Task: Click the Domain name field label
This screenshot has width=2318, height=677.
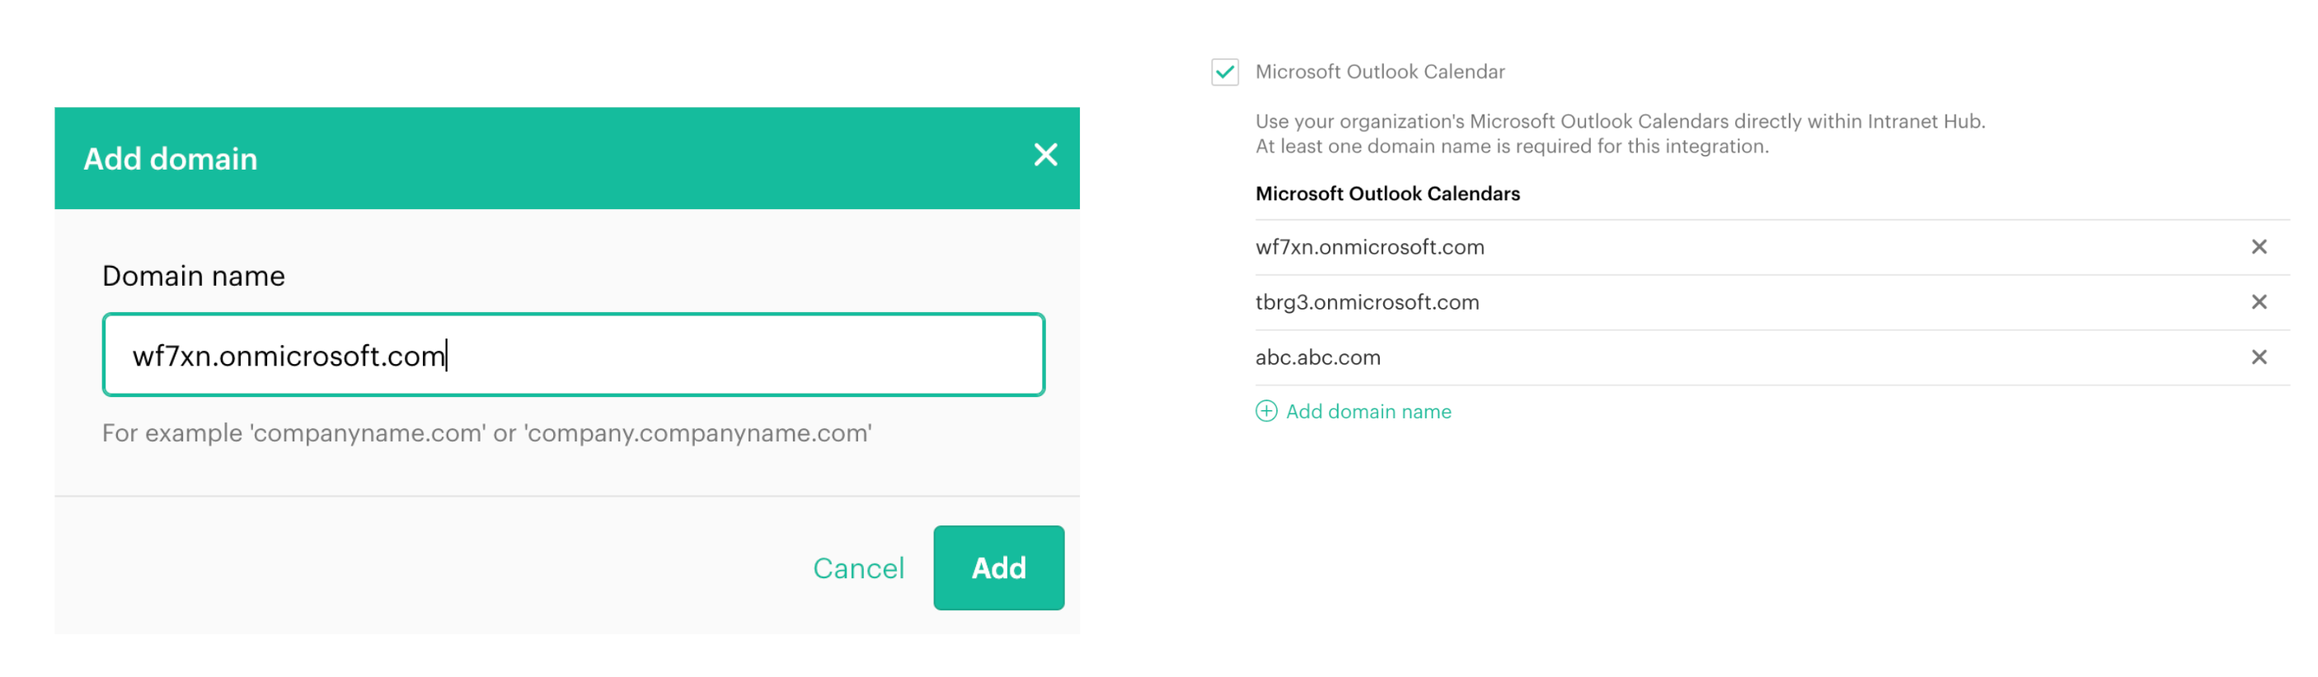Action: 193,275
